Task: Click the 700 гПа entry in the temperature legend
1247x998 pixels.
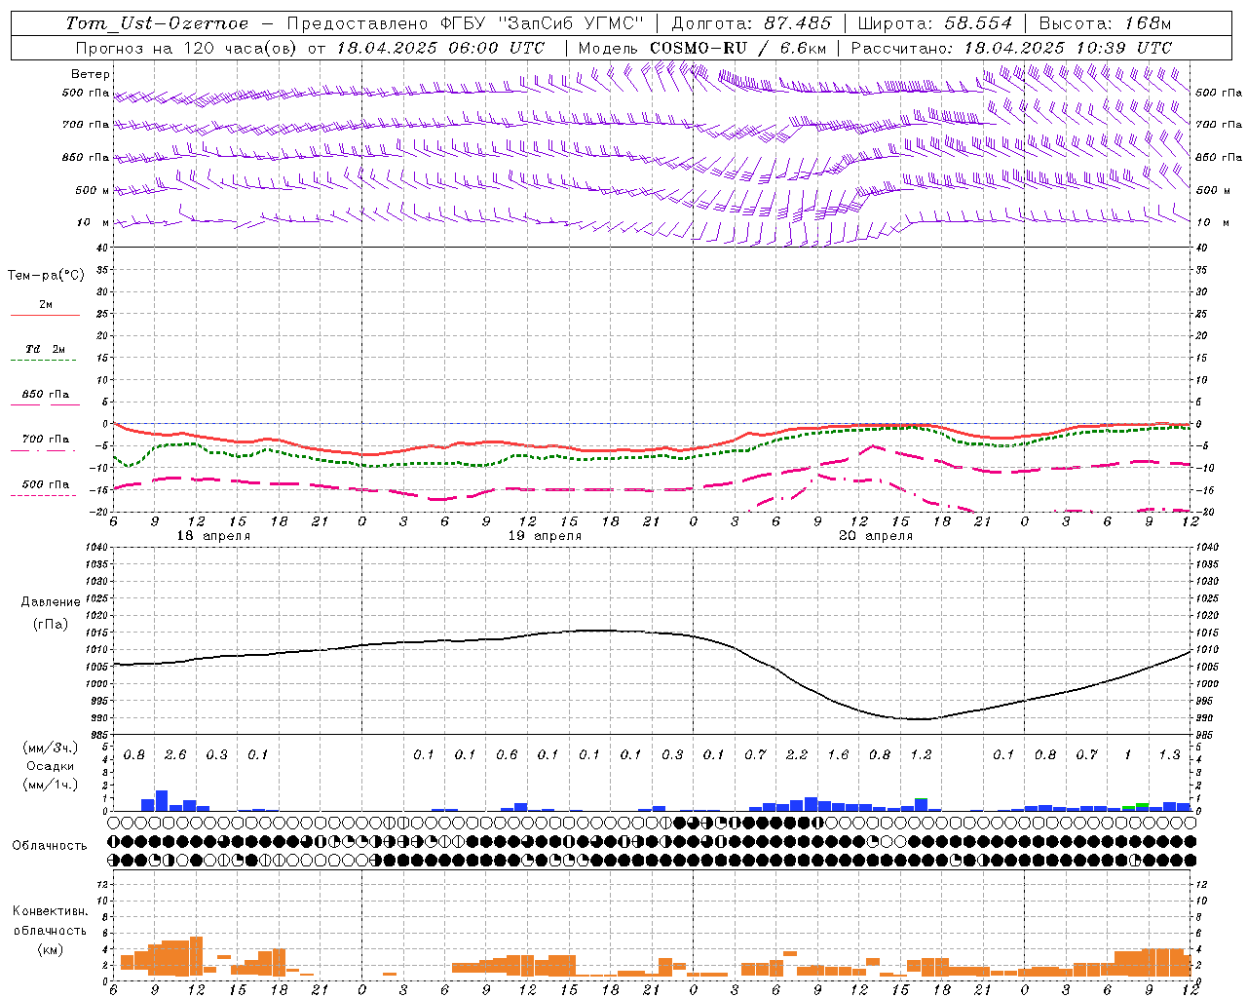Action: click(46, 440)
